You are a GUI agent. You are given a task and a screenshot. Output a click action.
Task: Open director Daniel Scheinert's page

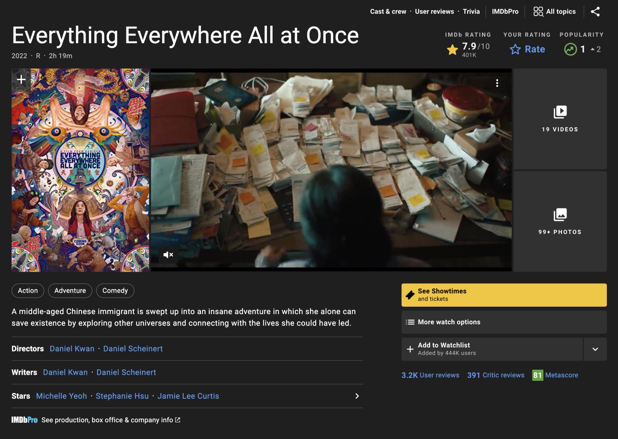[133, 349]
